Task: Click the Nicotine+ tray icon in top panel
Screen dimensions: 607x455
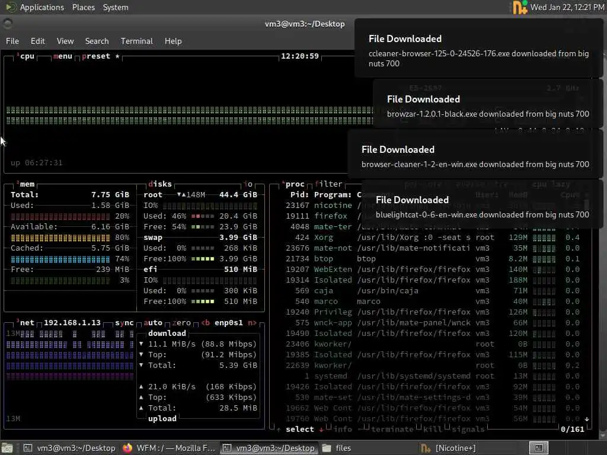Action: click(x=520, y=7)
